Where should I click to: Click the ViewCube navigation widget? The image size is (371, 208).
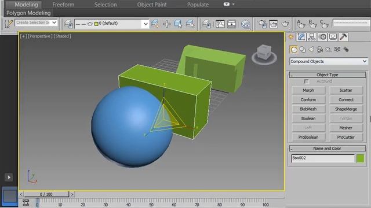264,54
